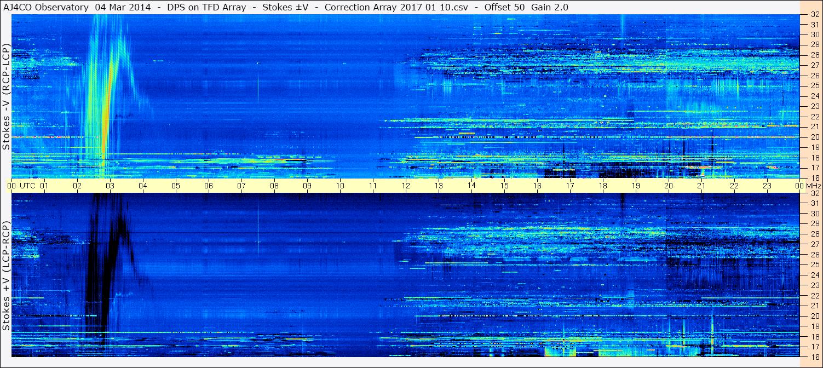The width and height of the screenshot is (823, 368).
Task: Select the 20 MHz tick of the Stokes +V panel
Action: click(x=814, y=316)
